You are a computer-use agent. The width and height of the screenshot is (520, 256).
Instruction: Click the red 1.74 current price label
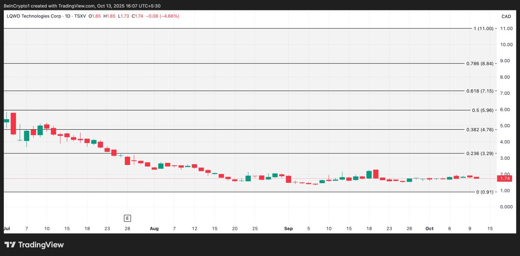click(x=505, y=179)
